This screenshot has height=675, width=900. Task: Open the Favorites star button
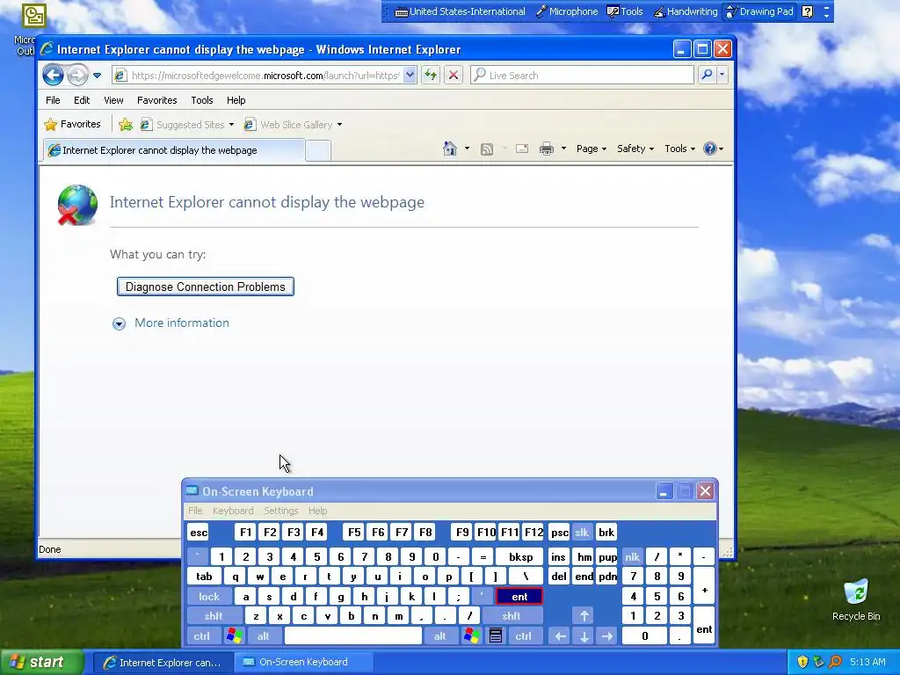point(72,124)
